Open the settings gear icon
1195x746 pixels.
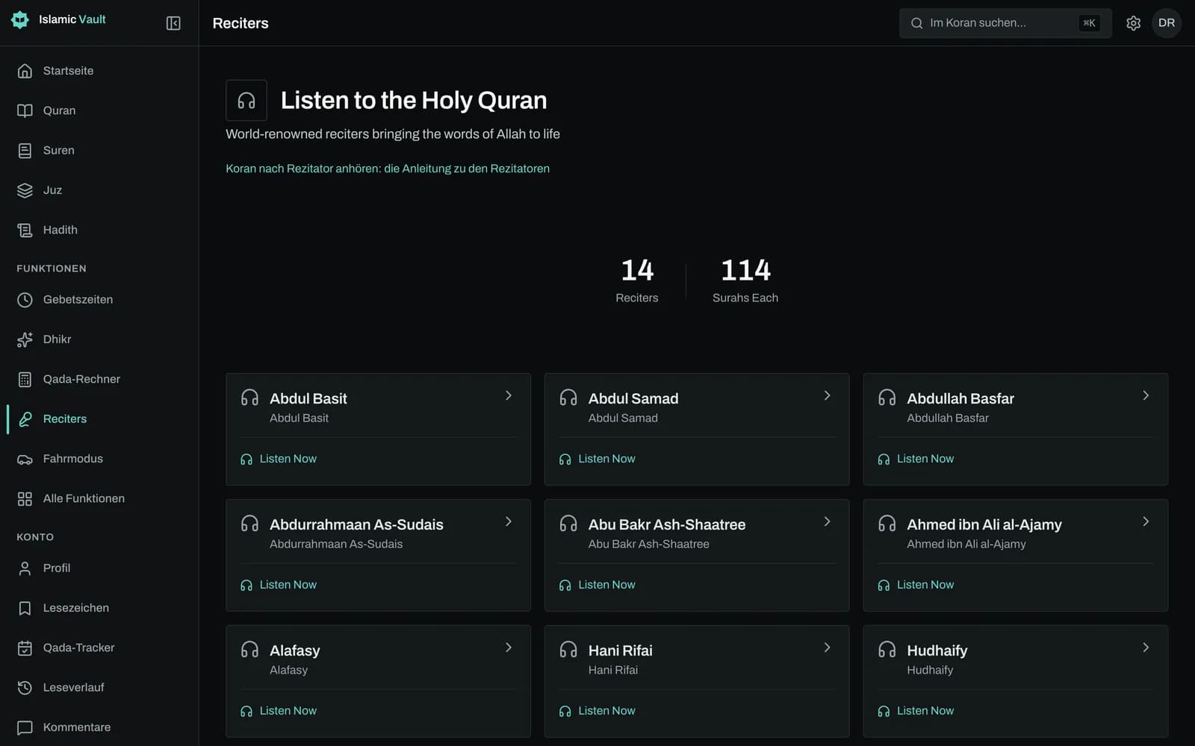pos(1133,23)
